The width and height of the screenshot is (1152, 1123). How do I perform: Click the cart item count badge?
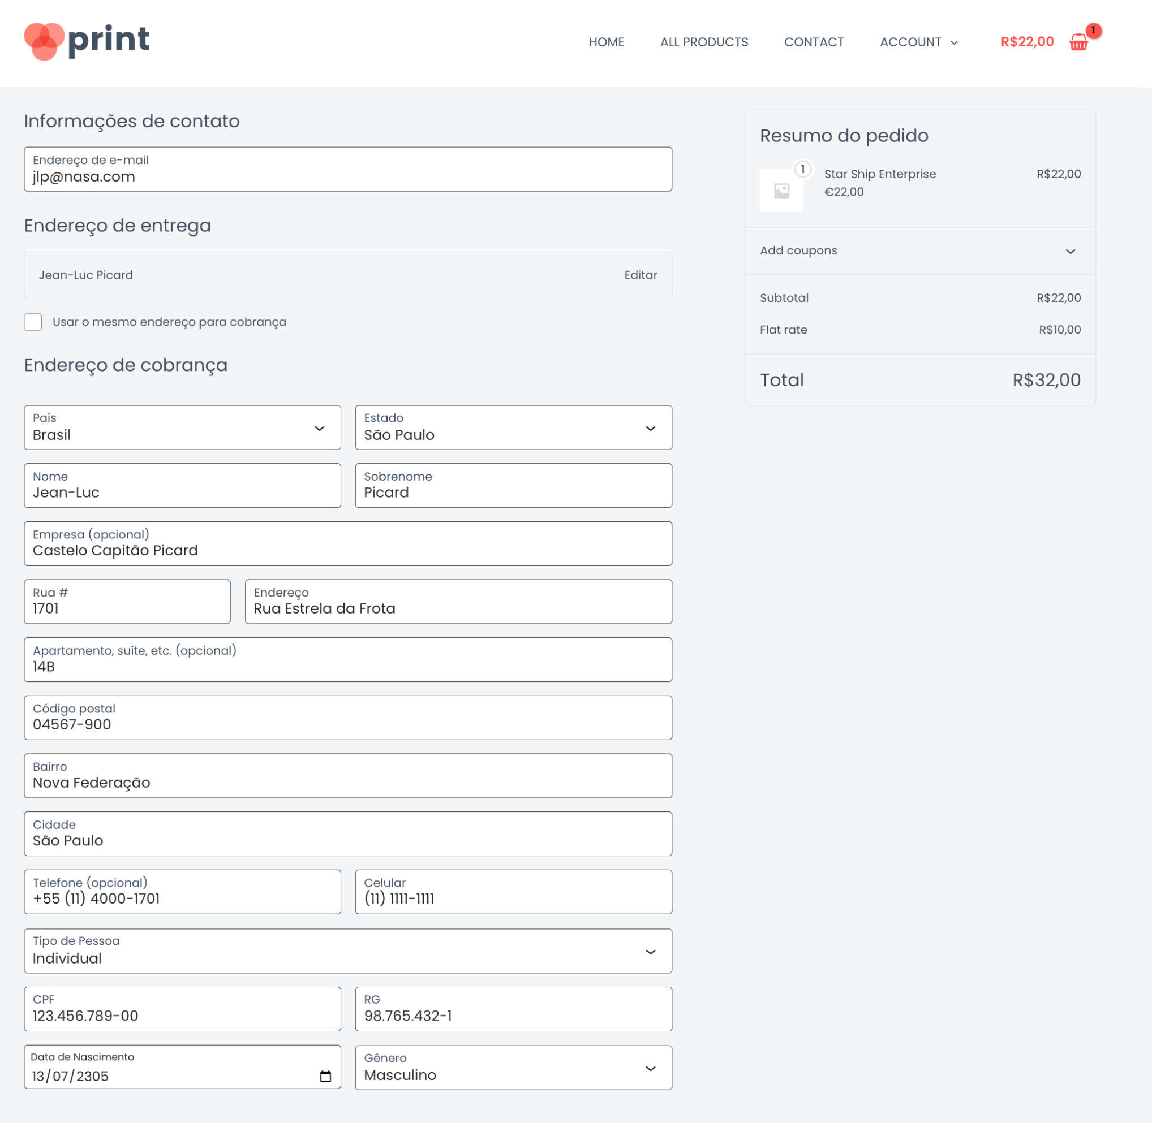coord(1093,31)
